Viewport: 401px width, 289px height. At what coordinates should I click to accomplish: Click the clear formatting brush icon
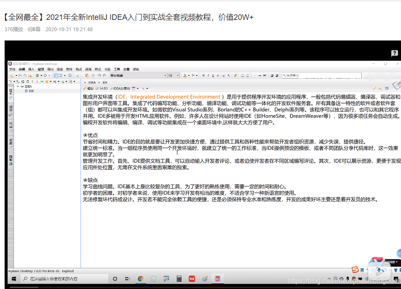235,76
